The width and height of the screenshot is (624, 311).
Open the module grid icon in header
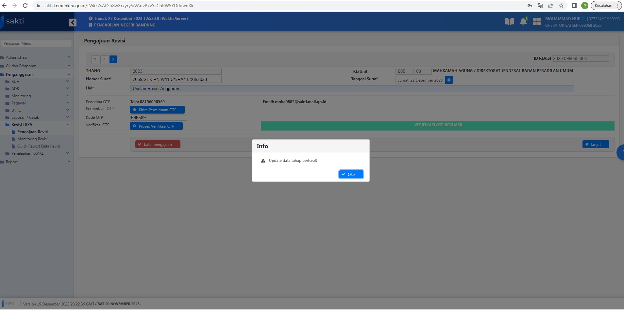536,22
